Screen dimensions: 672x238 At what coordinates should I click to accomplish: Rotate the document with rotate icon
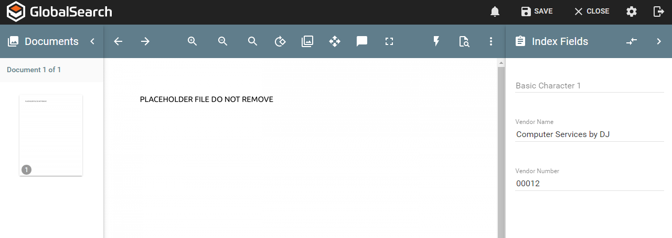pyautogui.click(x=280, y=41)
